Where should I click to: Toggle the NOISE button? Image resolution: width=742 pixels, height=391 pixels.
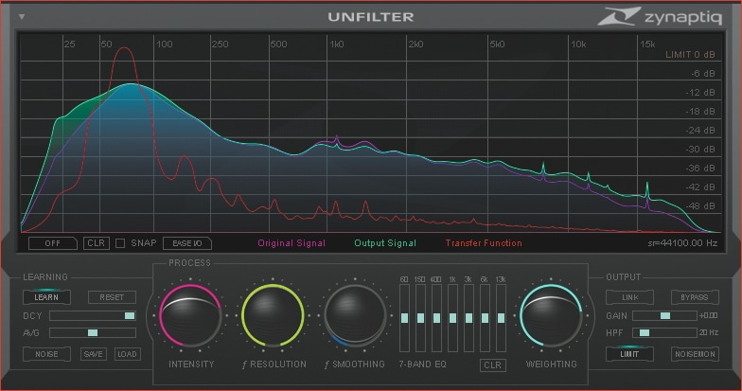point(46,354)
